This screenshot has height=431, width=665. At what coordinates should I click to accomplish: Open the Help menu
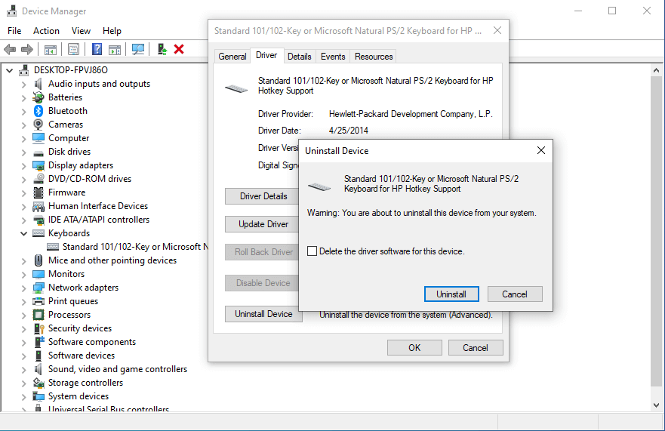point(112,30)
